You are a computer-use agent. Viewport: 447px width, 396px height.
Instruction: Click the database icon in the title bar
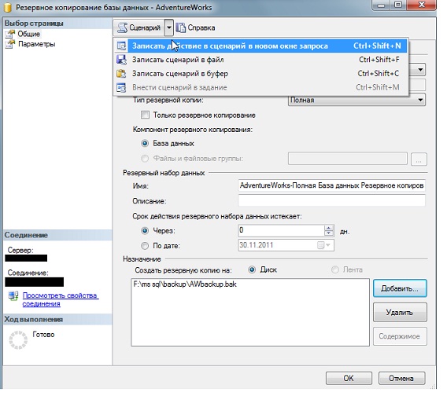click(8, 7)
